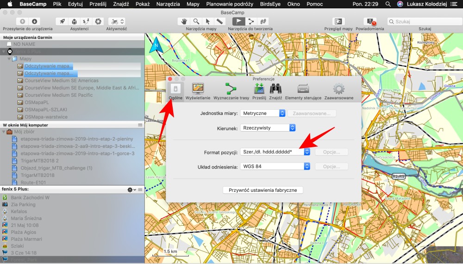The width and height of the screenshot is (463, 264).
Task: Click Opcje button next to Format pozycji
Action: tap(332, 152)
